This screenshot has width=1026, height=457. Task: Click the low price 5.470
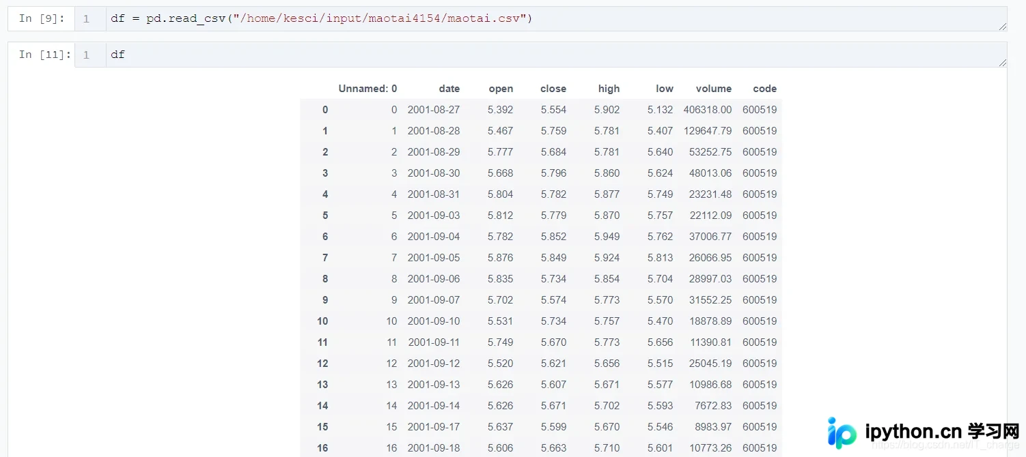pos(661,321)
